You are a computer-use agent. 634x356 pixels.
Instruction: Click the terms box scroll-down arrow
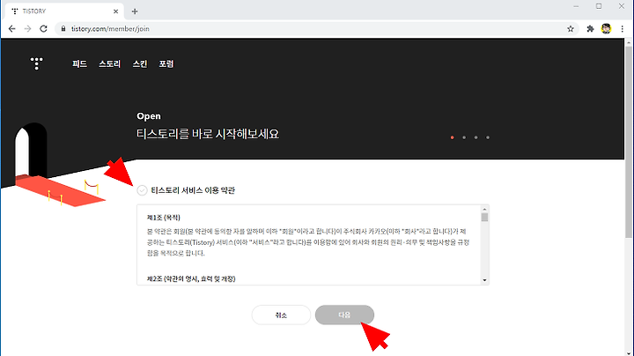coord(484,280)
